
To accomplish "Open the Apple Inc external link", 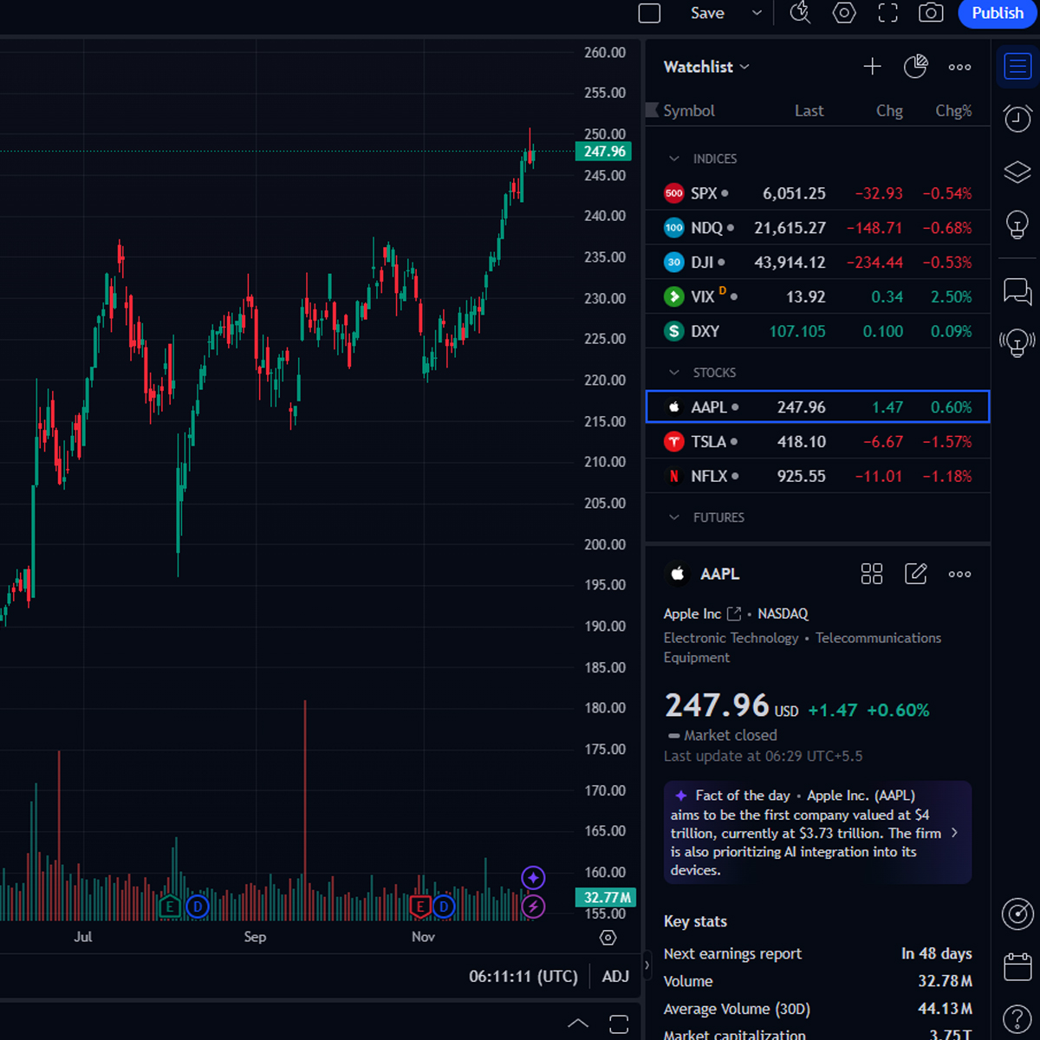I will (734, 614).
